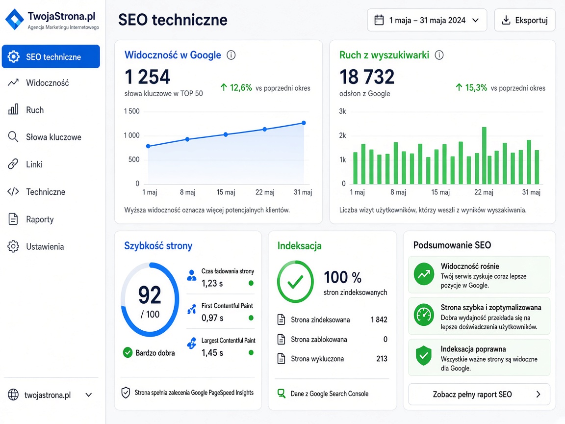Open info icon next to Ruch z wyszukiwarki
Viewport: 565px width, 424px height.
click(x=439, y=55)
